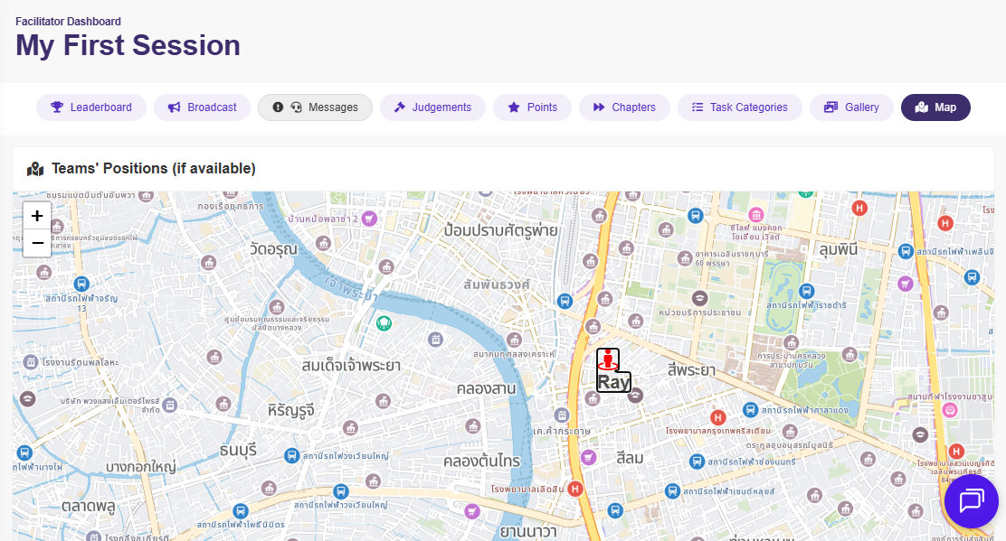Switch to the Leaderboard tab
1006x541 pixels.
pos(90,107)
